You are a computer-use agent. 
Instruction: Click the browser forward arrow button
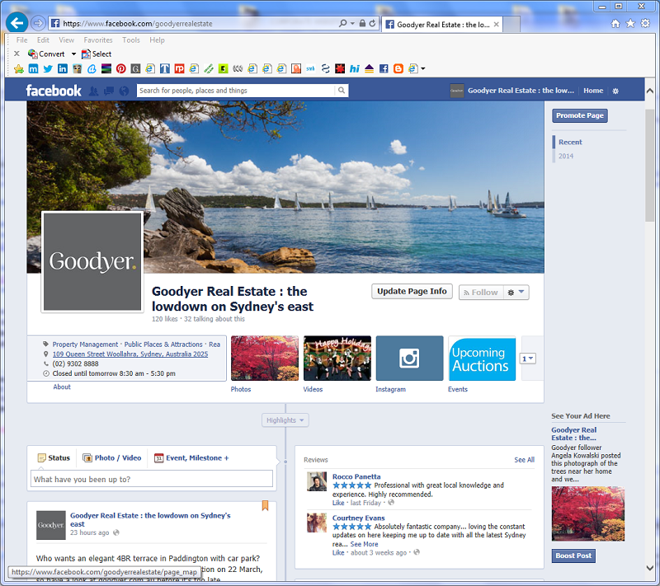click(38, 23)
